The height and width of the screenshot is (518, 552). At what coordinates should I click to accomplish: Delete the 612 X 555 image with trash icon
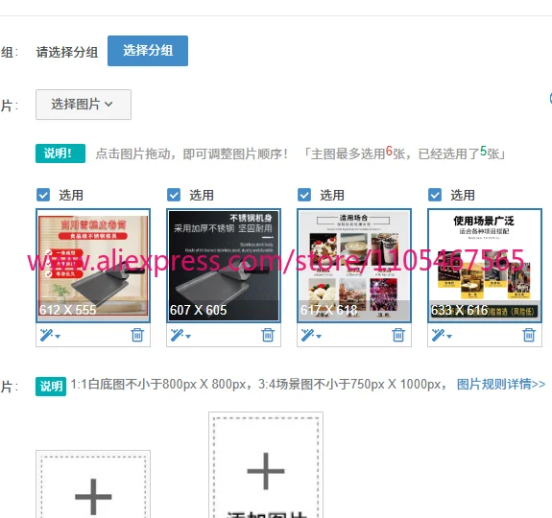click(x=137, y=335)
